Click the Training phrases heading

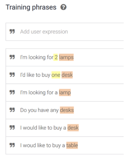click(x=31, y=7)
